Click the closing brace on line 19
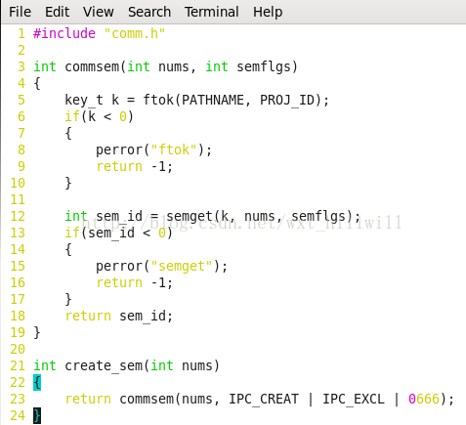Screen dimensions: 466x425 coord(37,332)
